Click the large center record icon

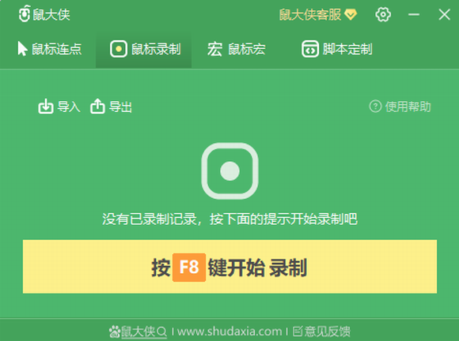(x=229, y=171)
